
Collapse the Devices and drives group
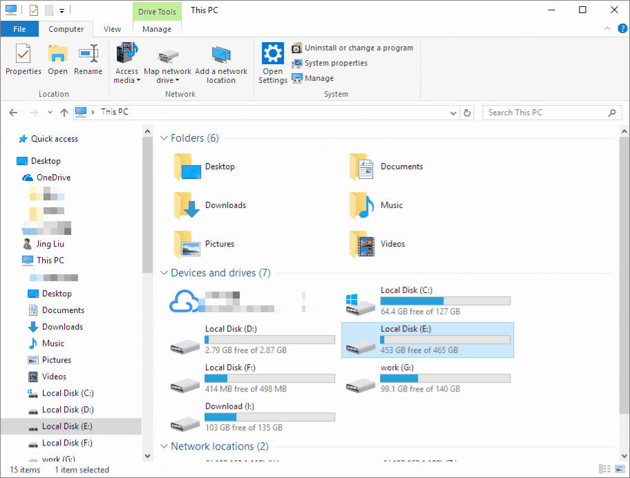pyautogui.click(x=164, y=273)
